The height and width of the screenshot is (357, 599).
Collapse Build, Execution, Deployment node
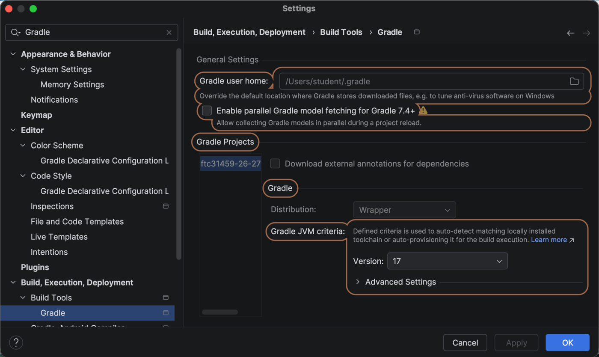13,283
